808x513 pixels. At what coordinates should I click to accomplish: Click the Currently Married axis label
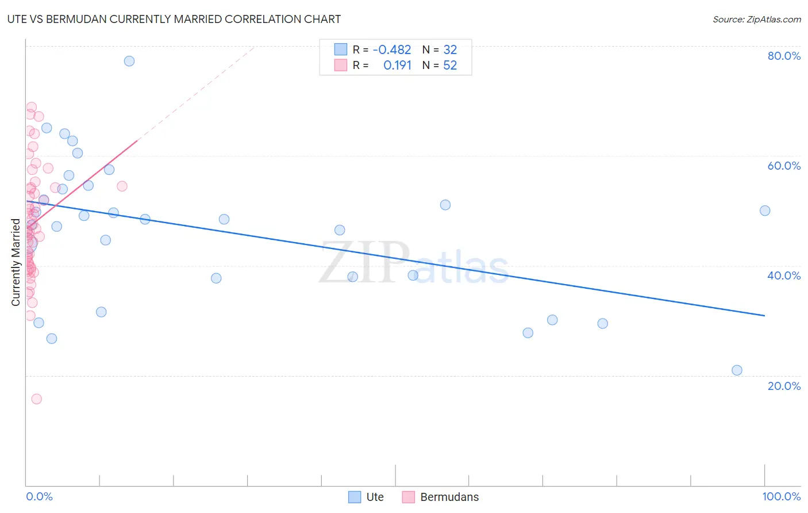pyautogui.click(x=16, y=262)
